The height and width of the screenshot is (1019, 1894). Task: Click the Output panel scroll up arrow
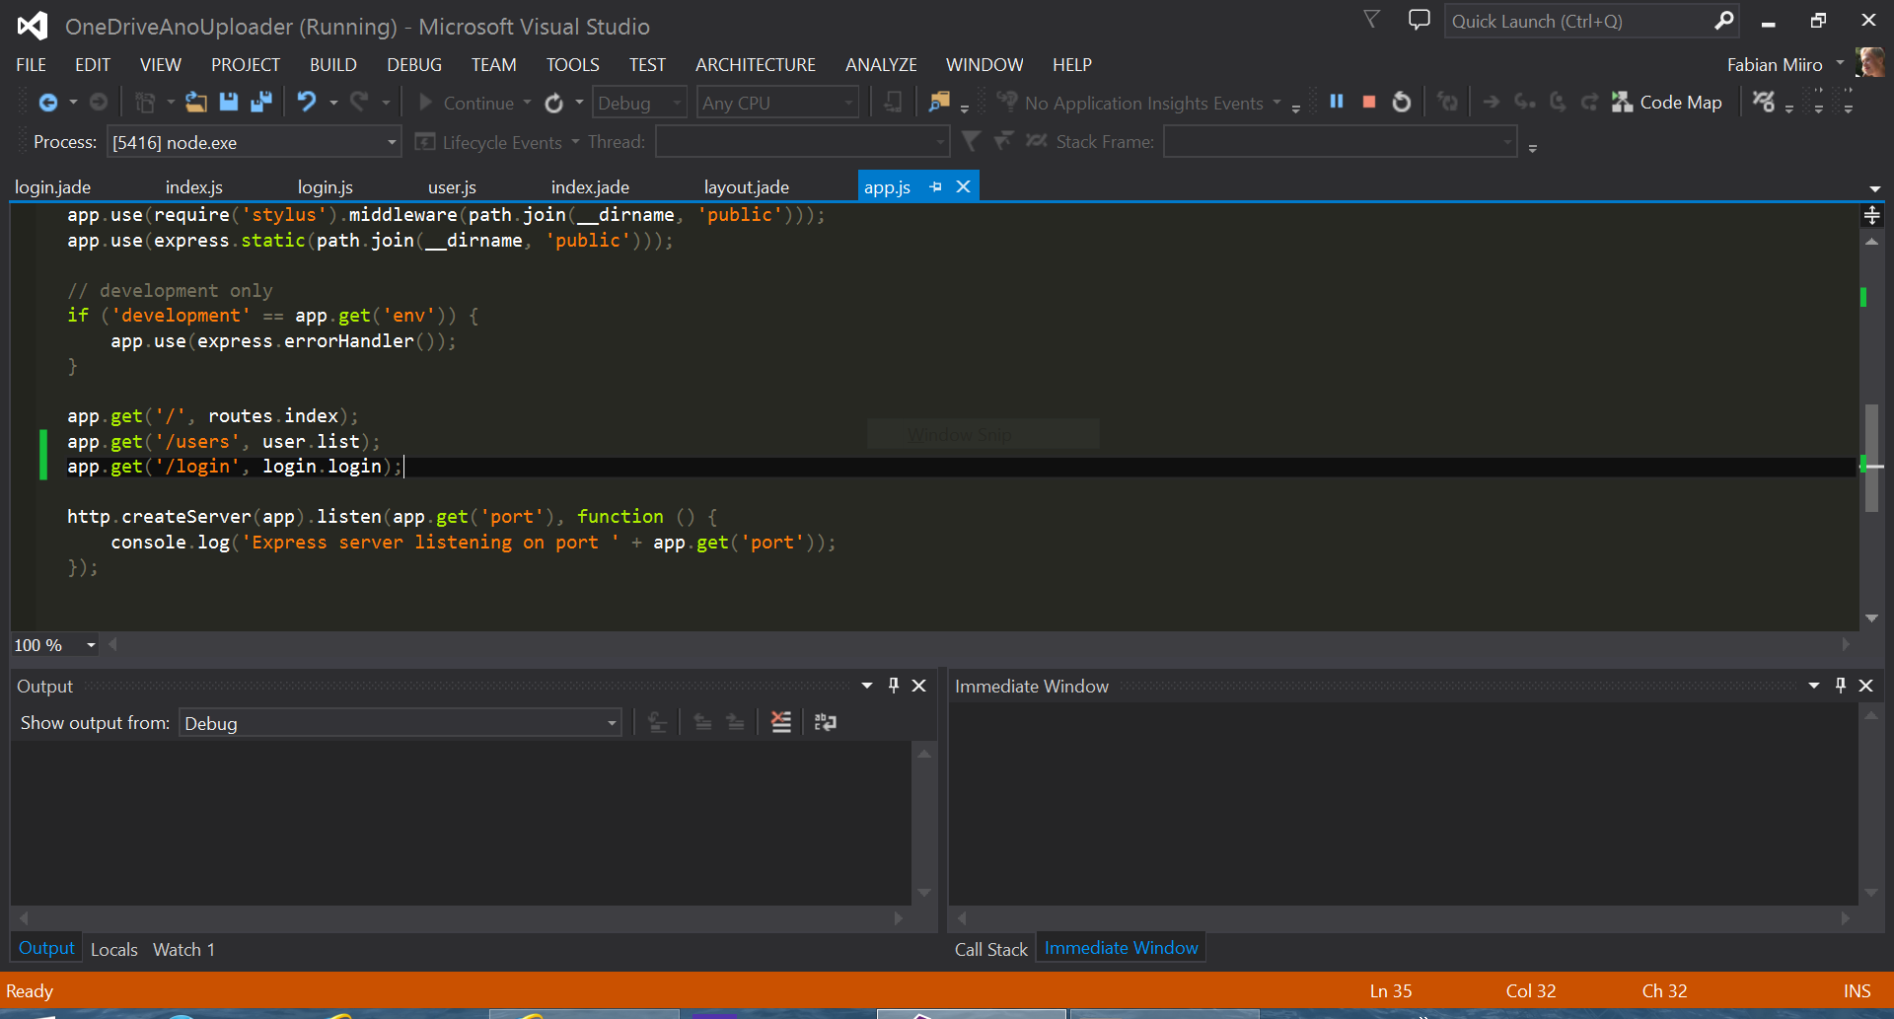coord(924,755)
